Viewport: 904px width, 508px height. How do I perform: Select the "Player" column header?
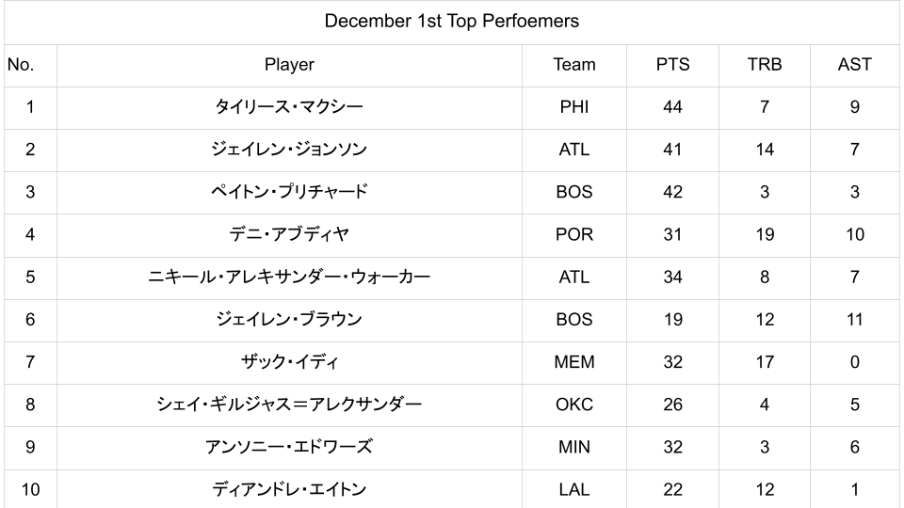(289, 65)
